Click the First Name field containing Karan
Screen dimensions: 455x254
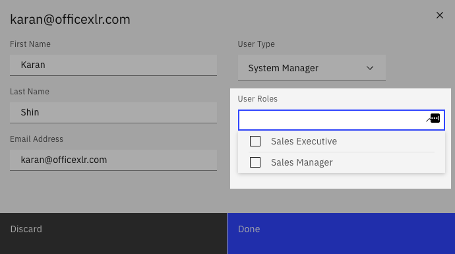click(113, 65)
